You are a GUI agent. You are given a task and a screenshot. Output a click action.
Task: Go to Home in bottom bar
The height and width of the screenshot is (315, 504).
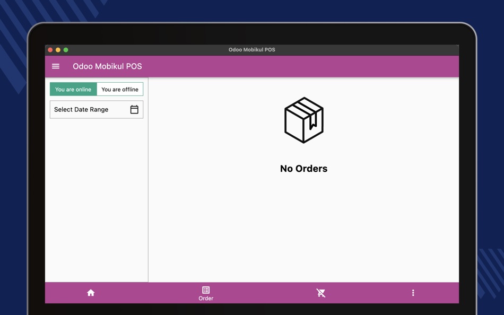(91, 293)
